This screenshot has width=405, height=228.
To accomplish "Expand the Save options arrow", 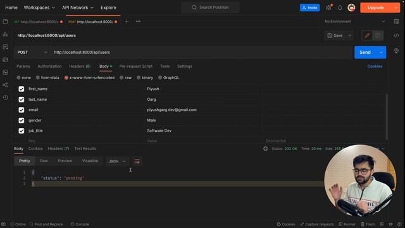I will (x=350, y=35).
